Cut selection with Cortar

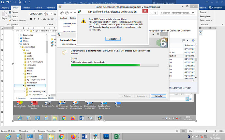click(13, 12)
